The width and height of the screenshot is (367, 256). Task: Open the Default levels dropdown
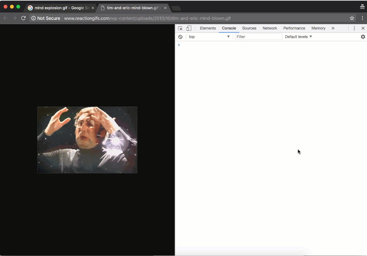[298, 37]
